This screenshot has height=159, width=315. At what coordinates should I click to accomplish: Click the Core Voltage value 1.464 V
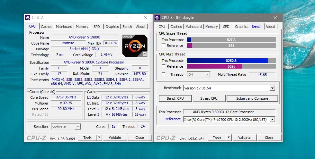106,55
